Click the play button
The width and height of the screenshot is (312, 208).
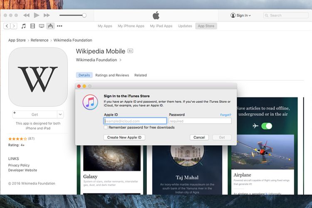[37, 15]
